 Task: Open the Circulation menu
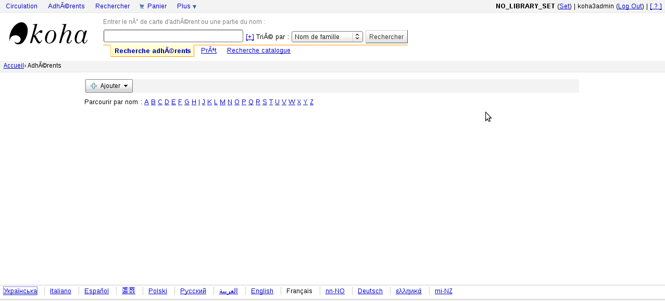coord(21,6)
